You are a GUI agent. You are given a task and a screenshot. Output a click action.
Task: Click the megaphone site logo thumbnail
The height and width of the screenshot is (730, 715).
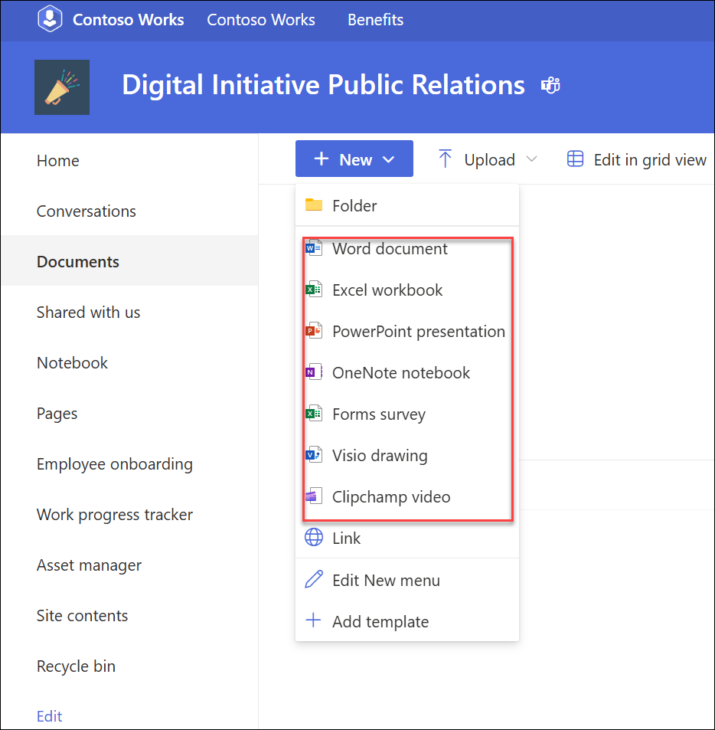click(x=62, y=87)
